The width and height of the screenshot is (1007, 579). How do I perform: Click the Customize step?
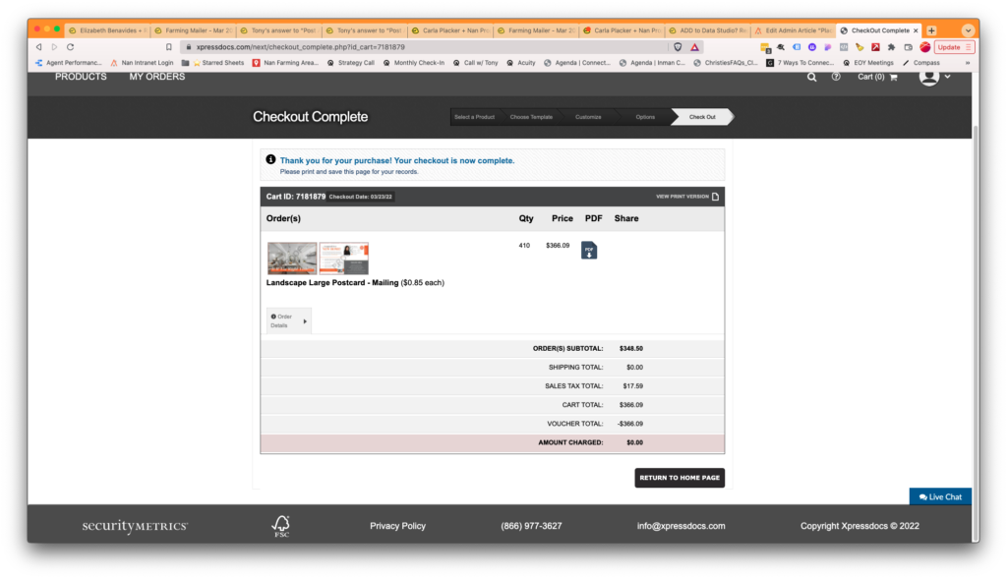click(x=588, y=117)
